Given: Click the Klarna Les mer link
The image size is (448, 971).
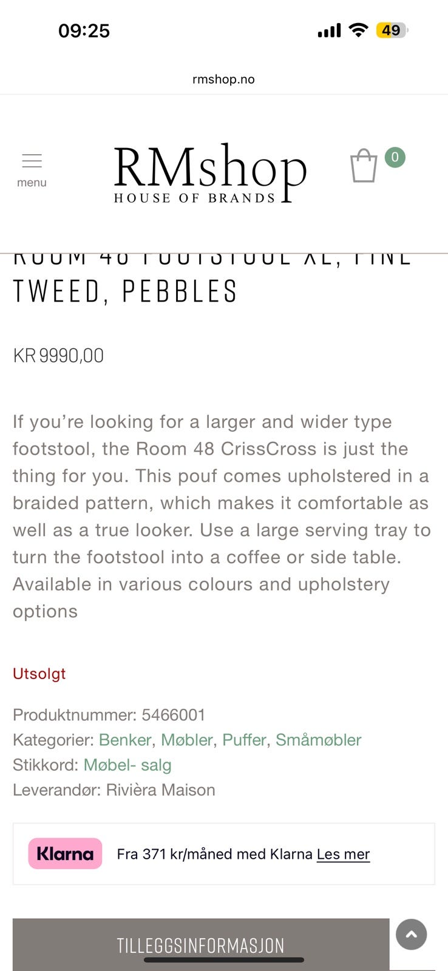Looking at the screenshot, I should pos(343,854).
